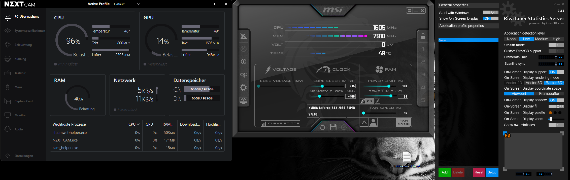Open the RivaTuner help question mark

pos(554,4)
